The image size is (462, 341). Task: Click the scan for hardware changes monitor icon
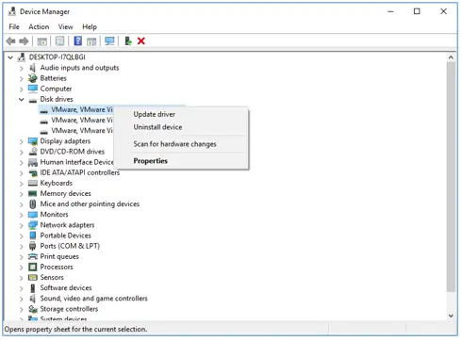[109, 41]
